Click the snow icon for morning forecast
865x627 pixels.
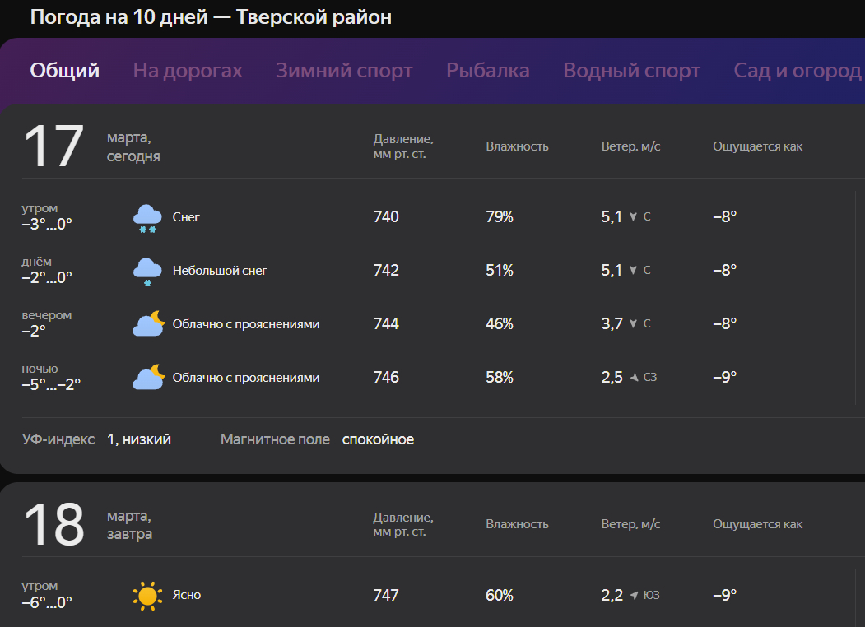tap(147, 218)
